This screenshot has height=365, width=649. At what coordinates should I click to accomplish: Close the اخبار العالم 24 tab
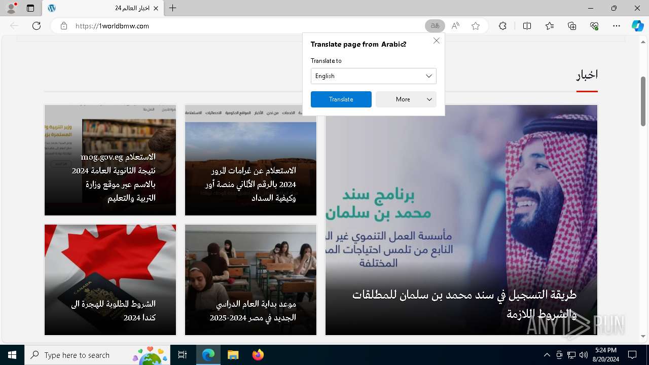[x=156, y=8]
